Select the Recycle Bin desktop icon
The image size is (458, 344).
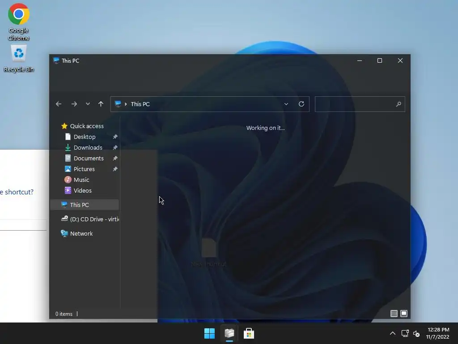(x=18, y=58)
